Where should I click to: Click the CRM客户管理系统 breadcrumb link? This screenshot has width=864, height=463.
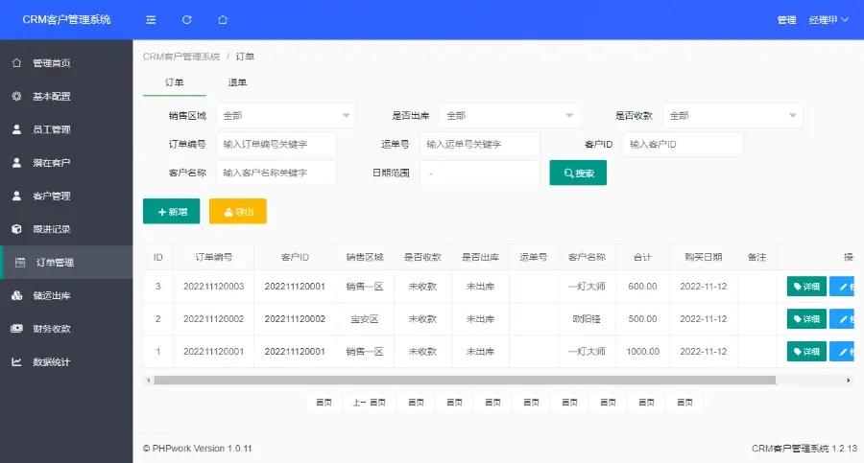tap(181, 57)
